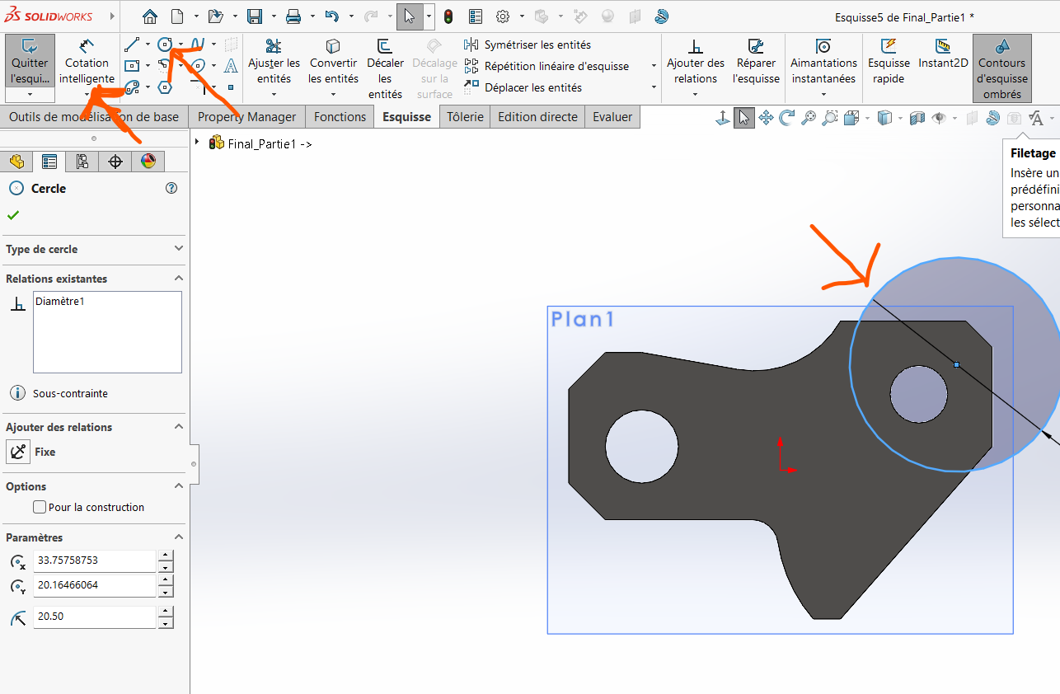Switch to the Edition directe tab
Image resolution: width=1060 pixels, height=694 pixels.
coord(537,117)
